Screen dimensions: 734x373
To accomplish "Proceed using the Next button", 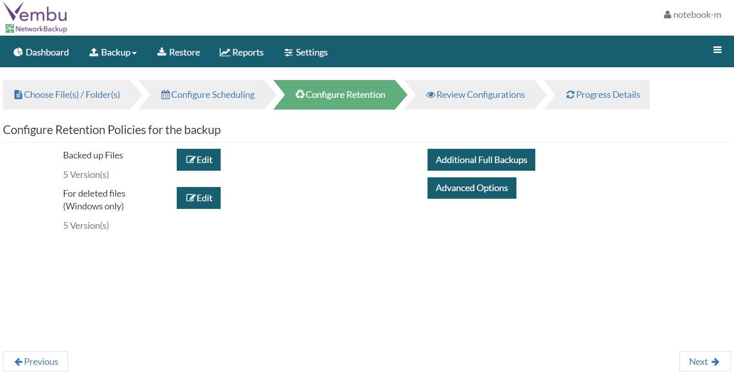I will (704, 361).
